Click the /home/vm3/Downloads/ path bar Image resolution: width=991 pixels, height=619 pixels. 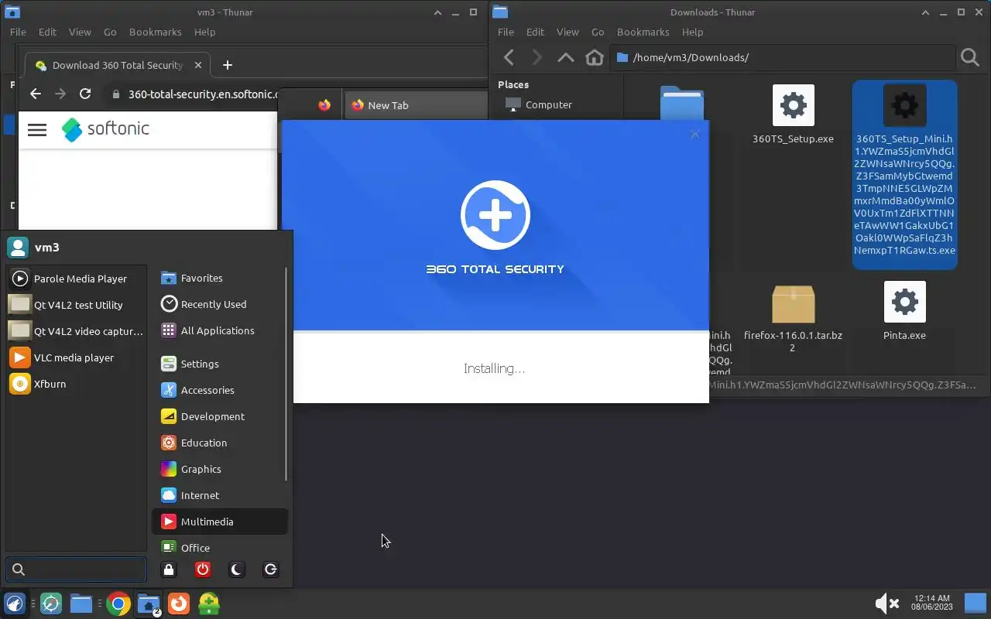[783, 57]
